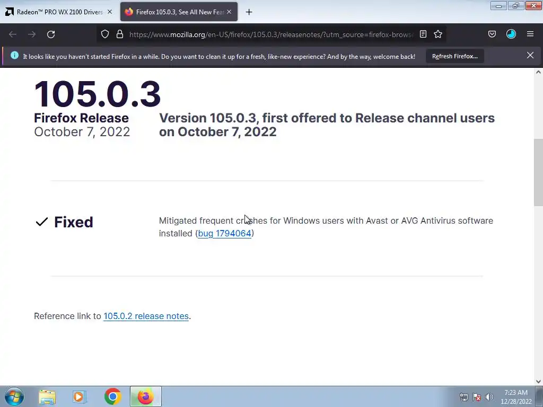This screenshot has height=407, width=543.
Task: Click the Refresh Firefox... button
Action: [454, 56]
